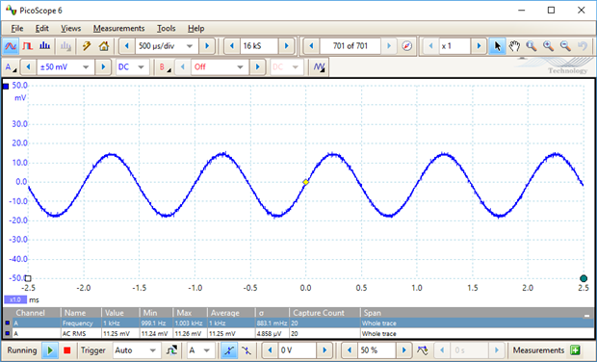Viewport: 597px width, 362px height.
Task: Increase Channel A voltage range arrow
Action: (103, 67)
